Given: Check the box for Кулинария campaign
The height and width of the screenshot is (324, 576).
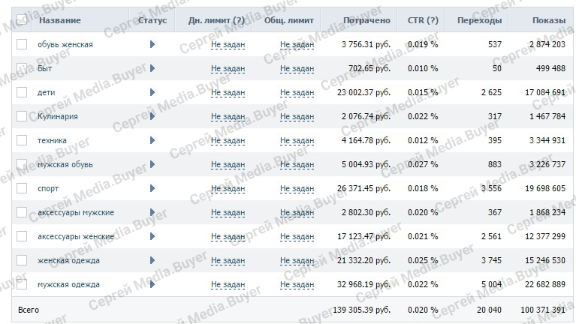Looking at the screenshot, I should (x=22, y=116).
